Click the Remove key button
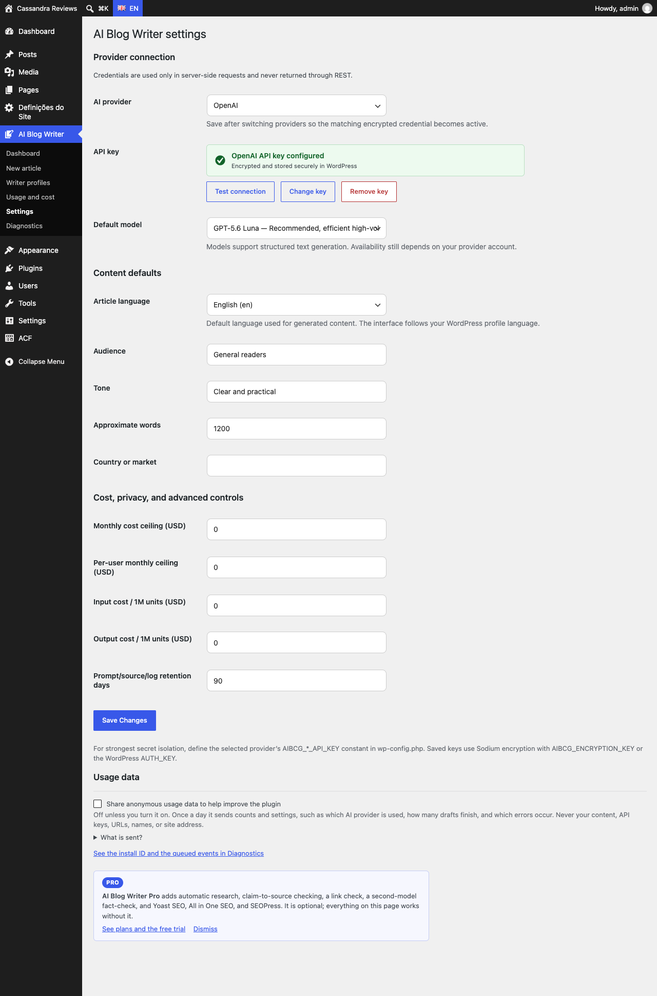The image size is (657, 996). 369,192
